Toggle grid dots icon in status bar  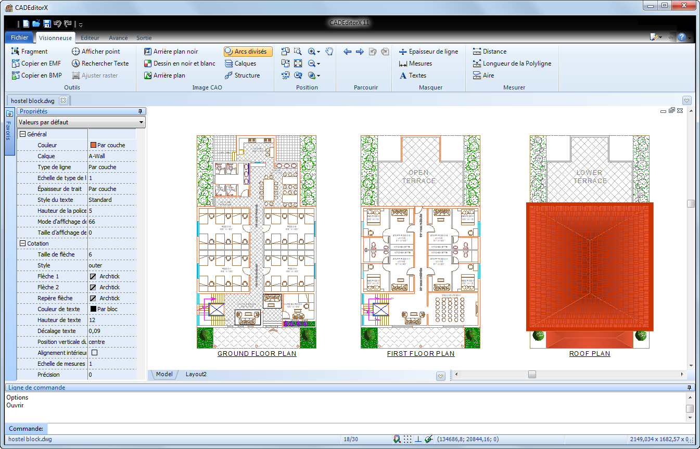click(408, 439)
